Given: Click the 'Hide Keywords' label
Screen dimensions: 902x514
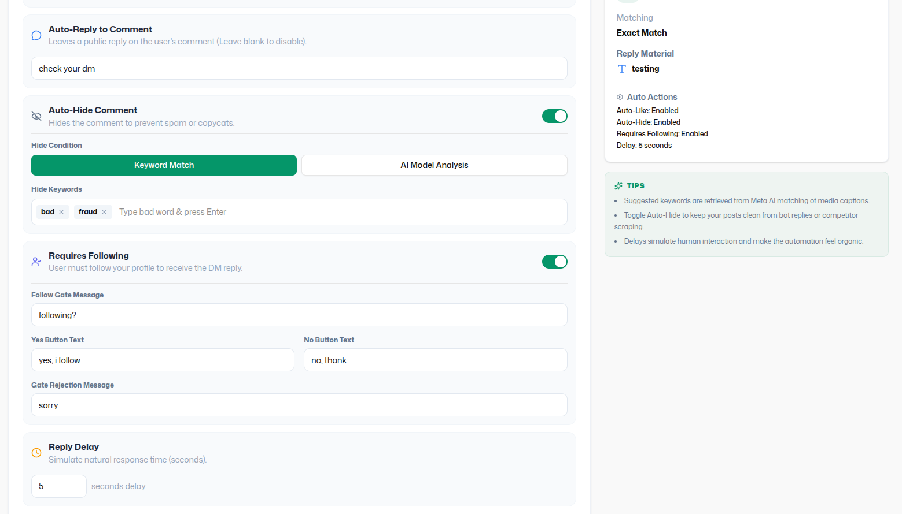Looking at the screenshot, I should [57, 189].
